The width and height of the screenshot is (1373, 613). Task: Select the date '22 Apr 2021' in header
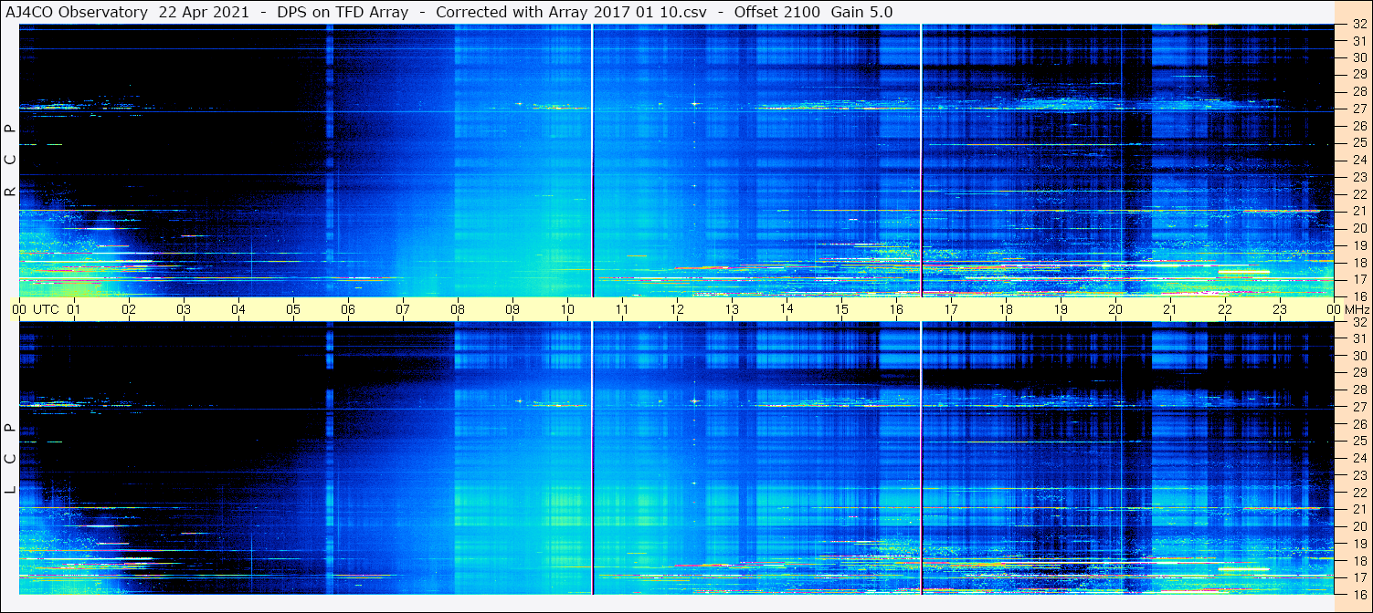point(203,12)
